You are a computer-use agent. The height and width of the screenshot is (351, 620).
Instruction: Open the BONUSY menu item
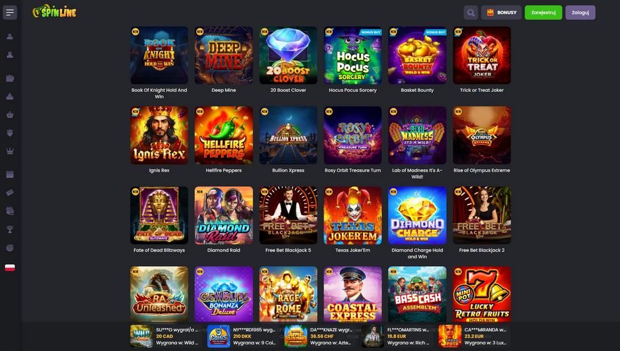point(501,13)
